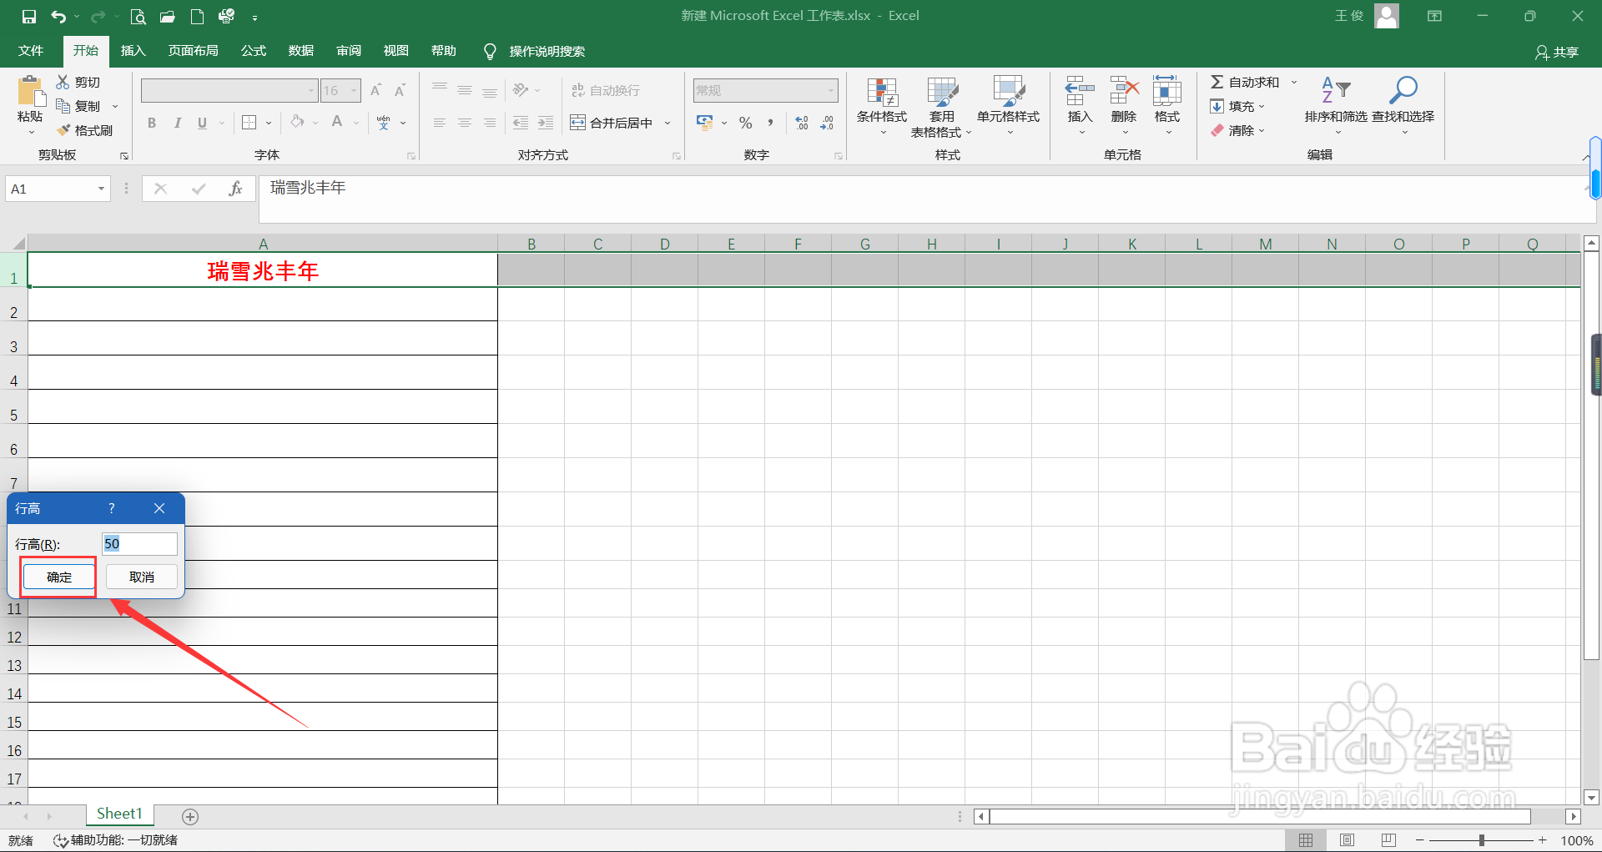
Task: Click the Insert Function fx icon
Action: pos(236,189)
